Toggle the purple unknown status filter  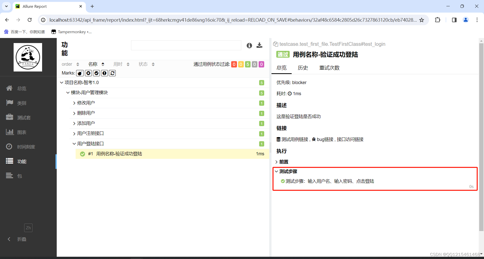coord(261,64)
